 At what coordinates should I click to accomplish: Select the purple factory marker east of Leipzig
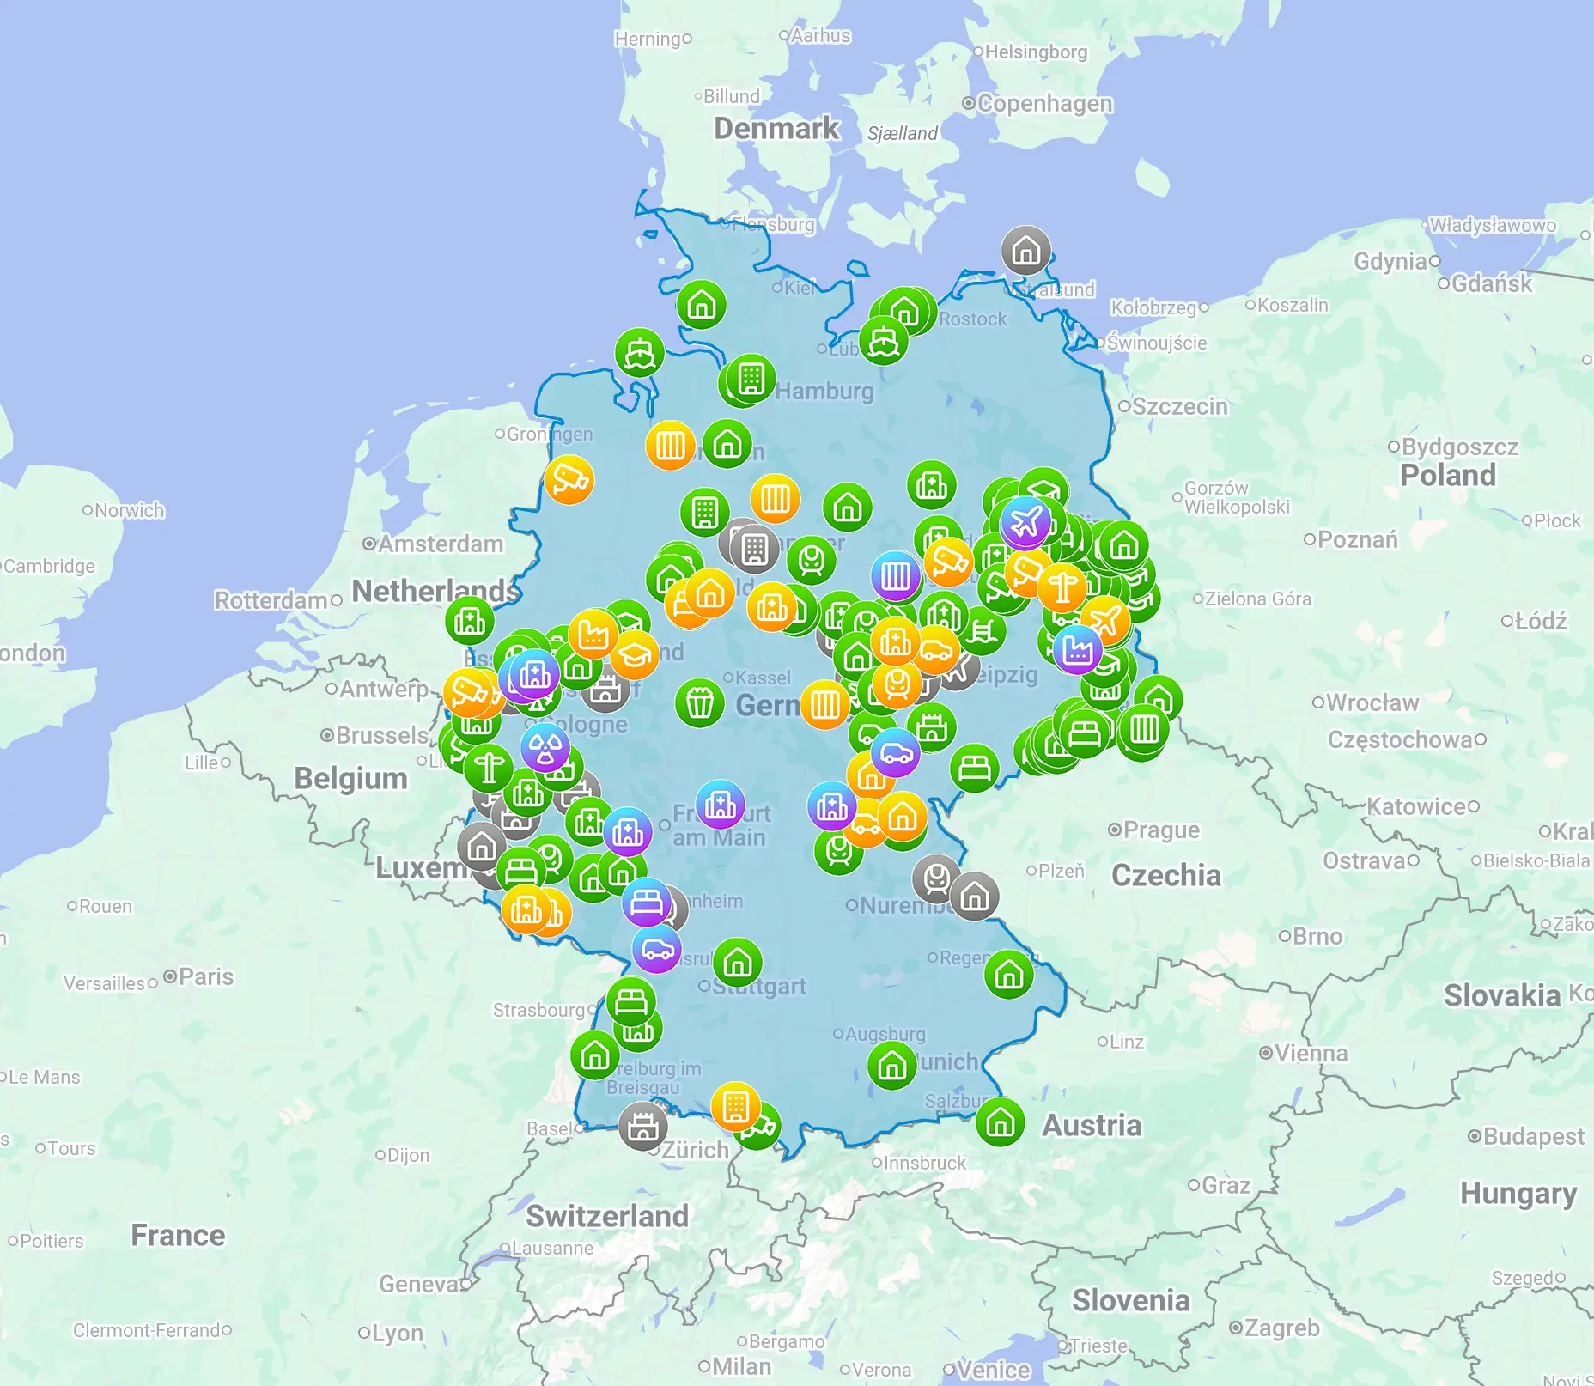(1079, 650)
